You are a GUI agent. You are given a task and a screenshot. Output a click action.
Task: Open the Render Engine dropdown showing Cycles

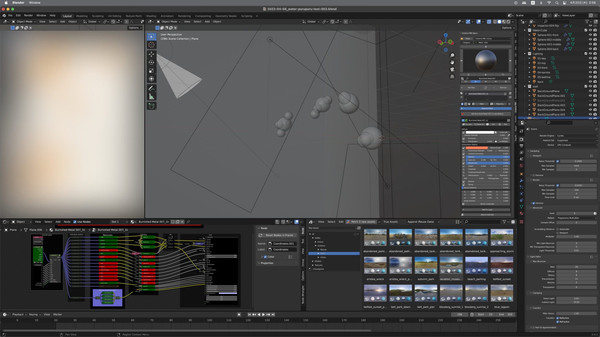tap(577, 135)
